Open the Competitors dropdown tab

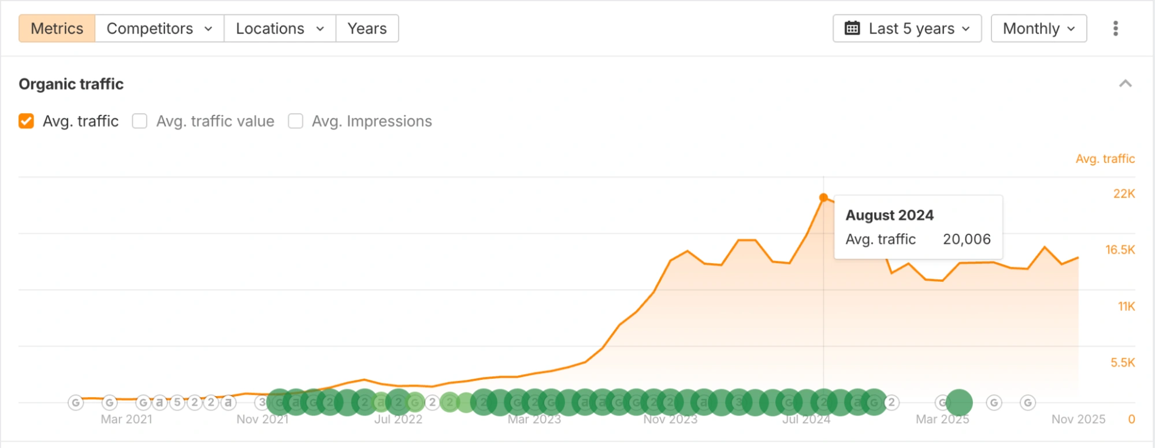[159, 28]
